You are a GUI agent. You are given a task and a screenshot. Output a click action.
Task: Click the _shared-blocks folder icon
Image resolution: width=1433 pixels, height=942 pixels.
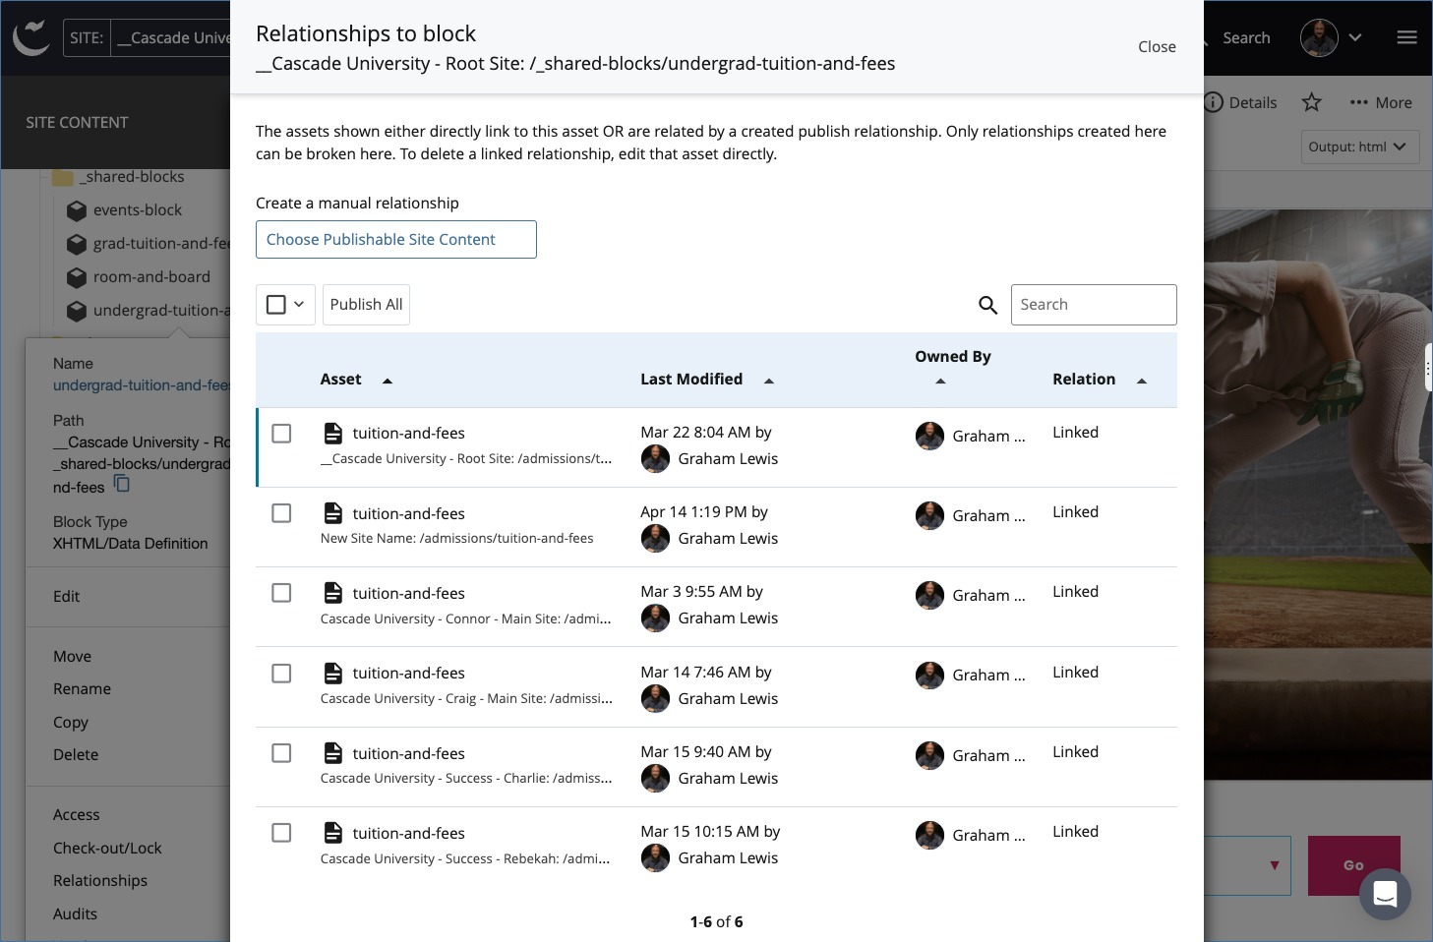(63, 177)
